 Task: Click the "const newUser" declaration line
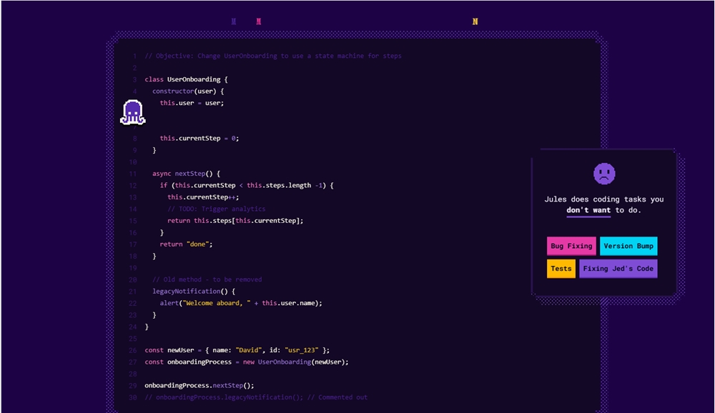coord(237,350)
